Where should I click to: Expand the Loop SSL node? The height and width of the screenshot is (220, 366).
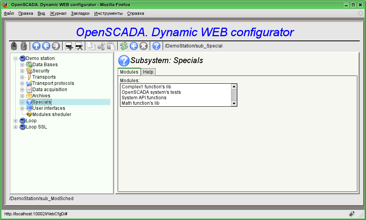pyautogui.click(x=15, y=127)
